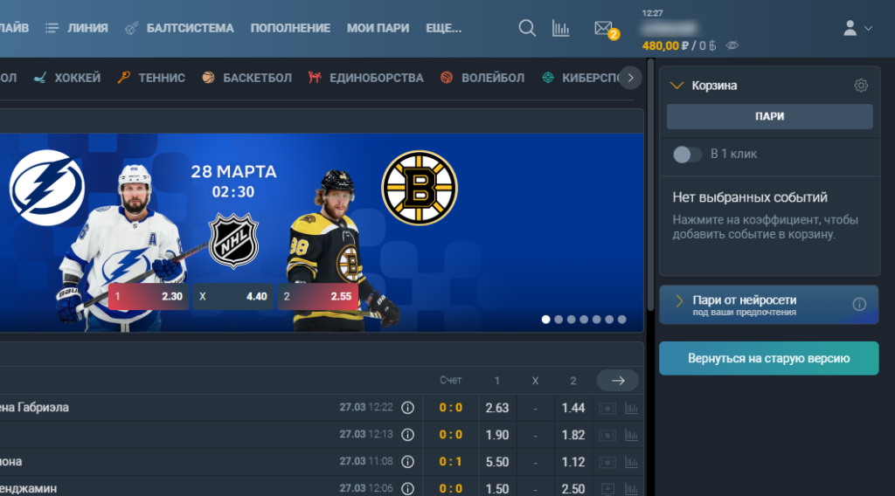
Task: Go to first banner slide dot
Action: [x=545, y=320]
